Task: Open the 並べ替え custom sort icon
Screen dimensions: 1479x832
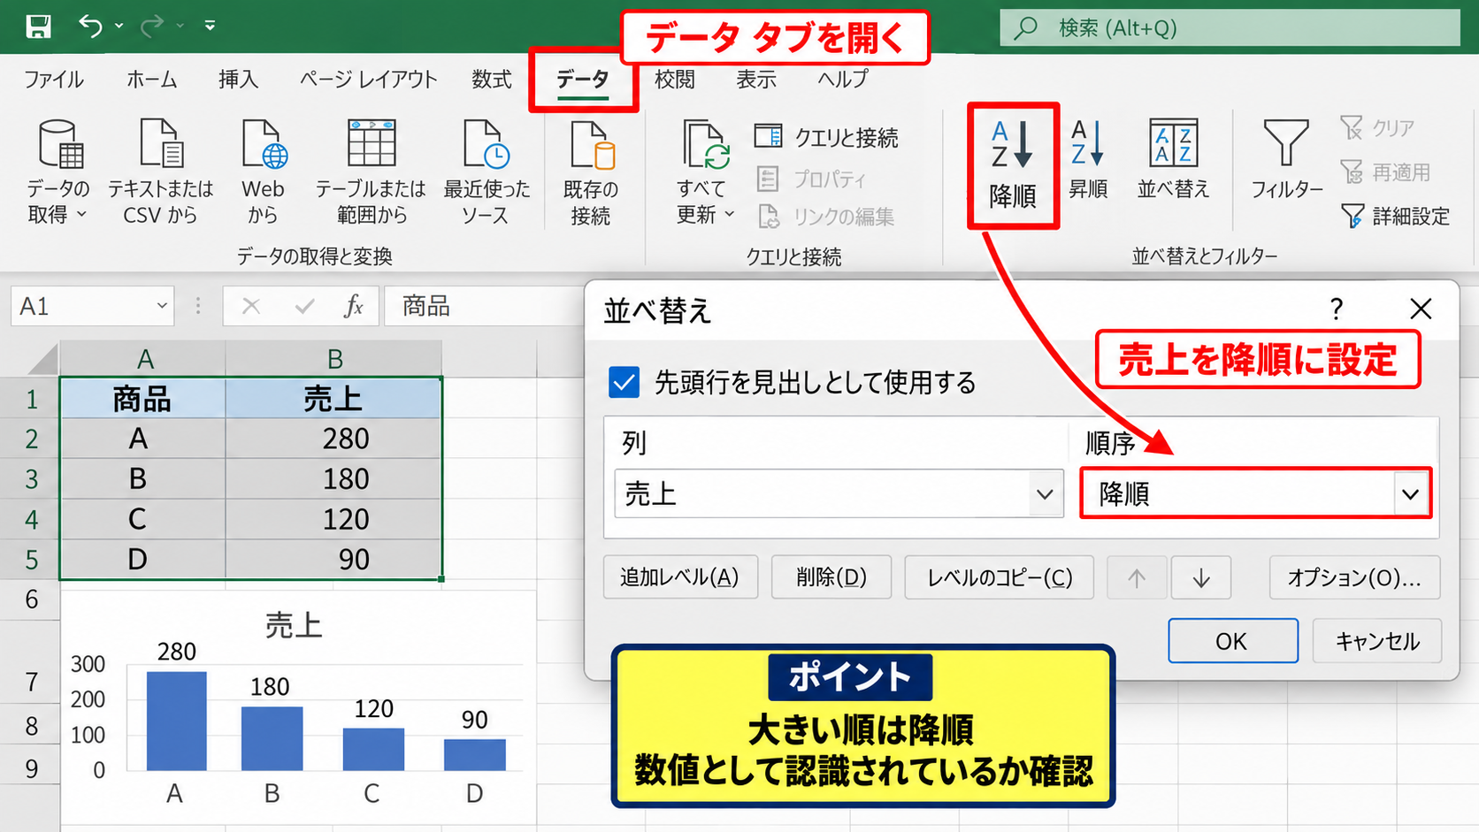Action: [x=1173, y=143]
